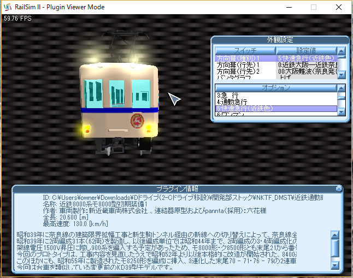Click the train's round head mark emblem
The width and height of the screenshot is (353, 278).
137,121
